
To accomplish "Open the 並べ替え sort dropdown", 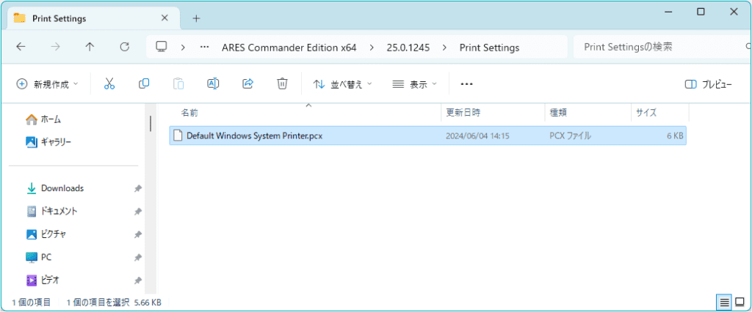I will 343,84.
